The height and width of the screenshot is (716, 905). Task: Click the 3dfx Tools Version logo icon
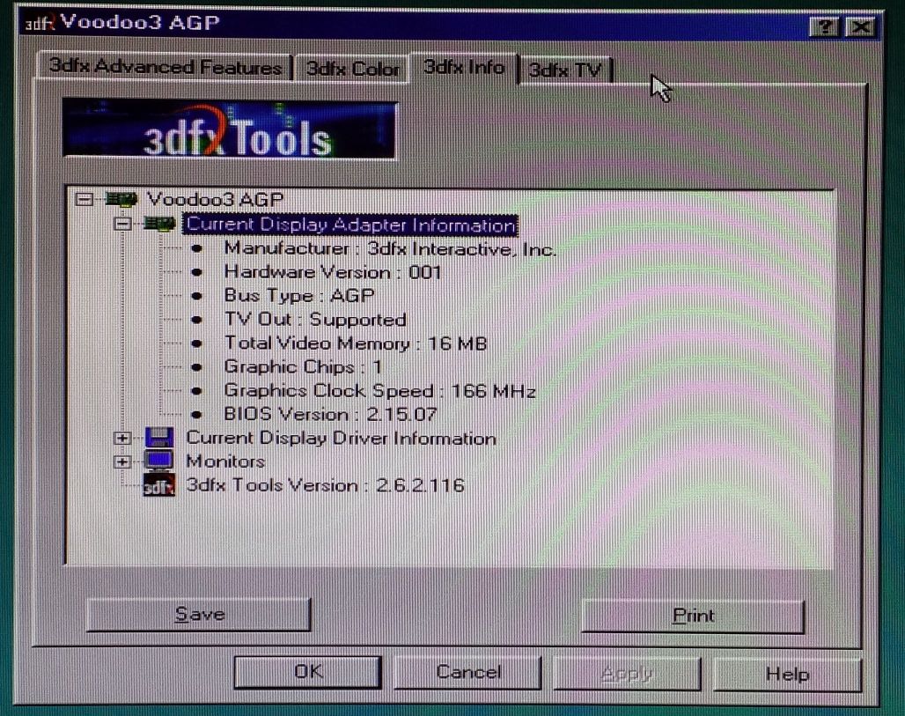click(158, 485)
